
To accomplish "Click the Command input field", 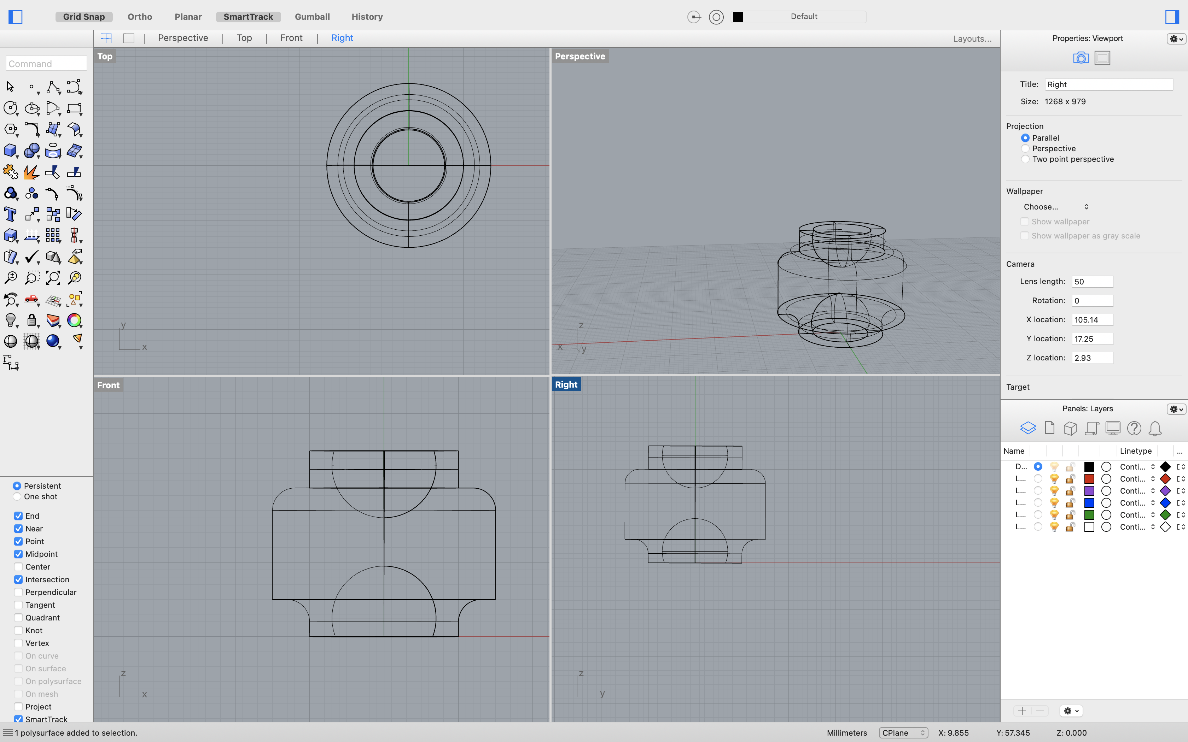I will click(46, 64).
